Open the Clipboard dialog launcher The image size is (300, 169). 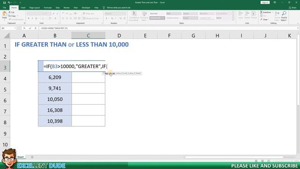(24, 23)
